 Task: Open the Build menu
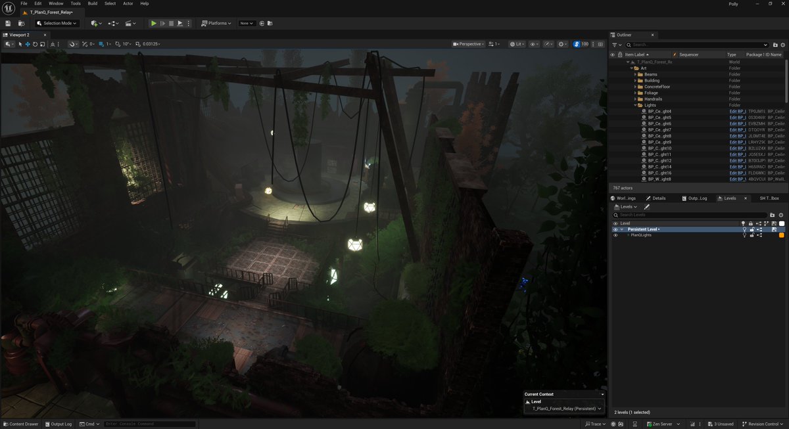[x=93, y=3]
